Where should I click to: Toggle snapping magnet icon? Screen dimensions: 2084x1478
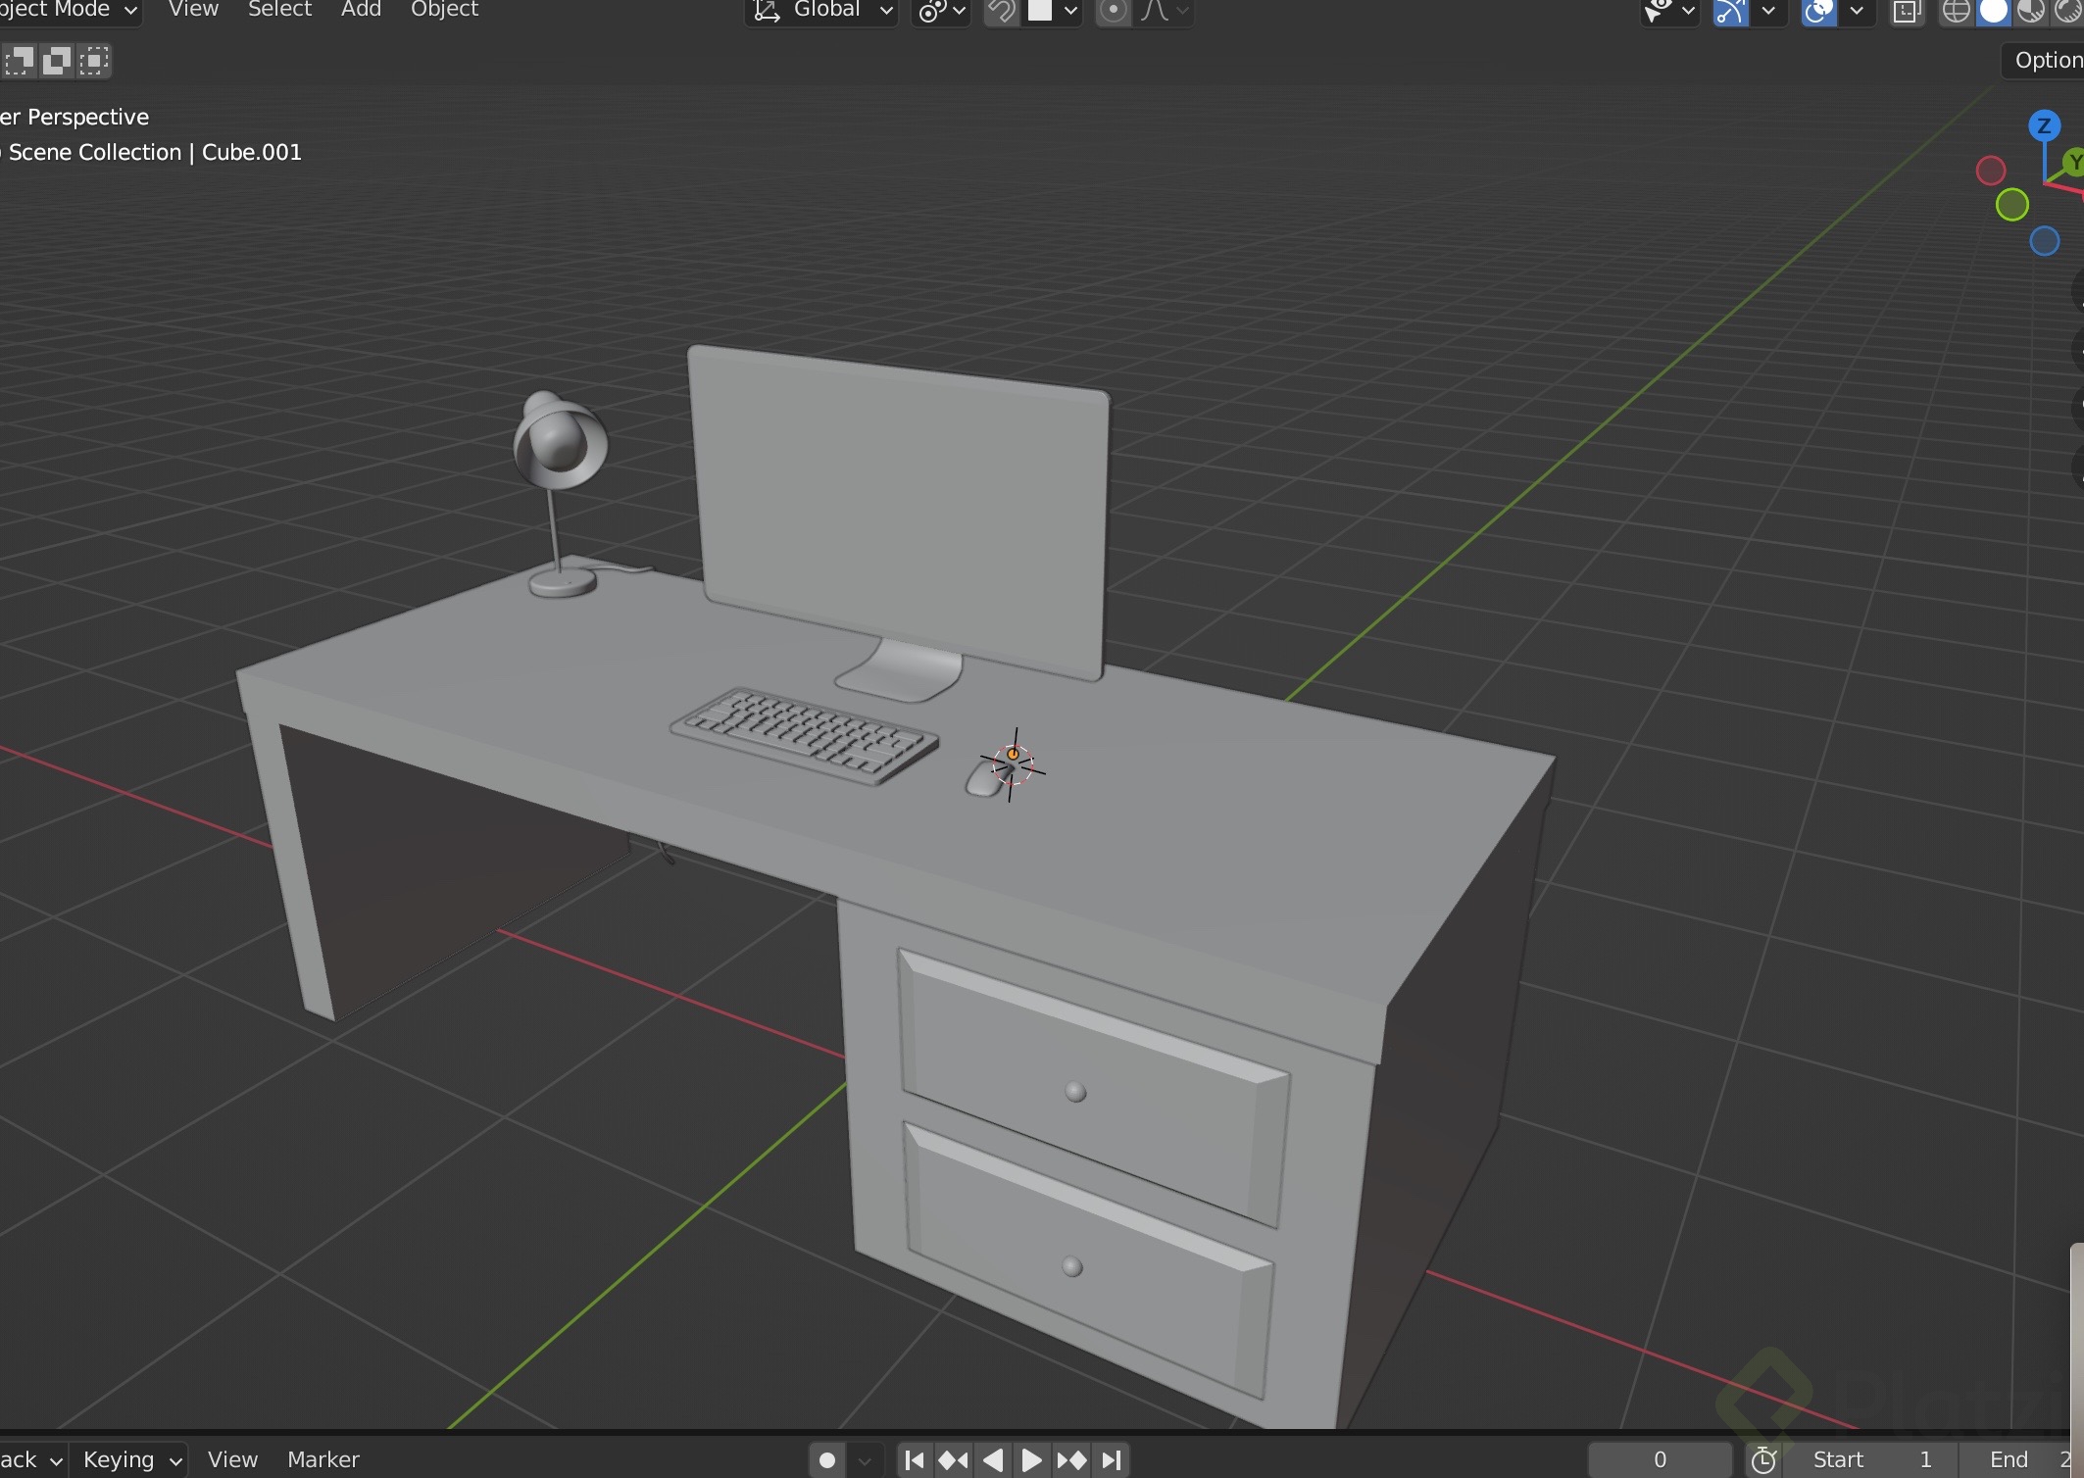click(x=1002, y=11)
